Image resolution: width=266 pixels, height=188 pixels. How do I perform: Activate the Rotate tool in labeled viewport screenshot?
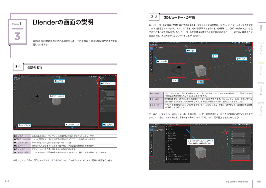151,57
